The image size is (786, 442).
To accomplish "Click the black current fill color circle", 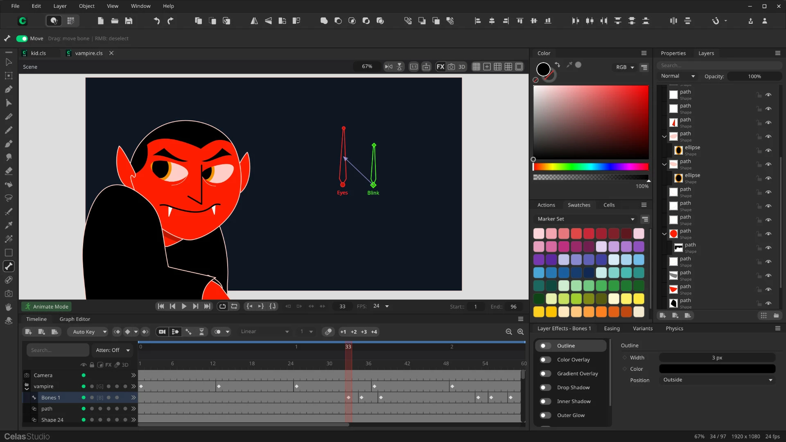I will pyautogui.click(x=543, y=69).
